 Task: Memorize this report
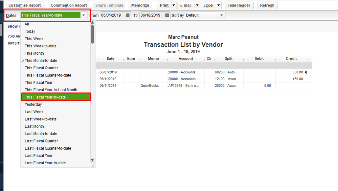point(140,5)
